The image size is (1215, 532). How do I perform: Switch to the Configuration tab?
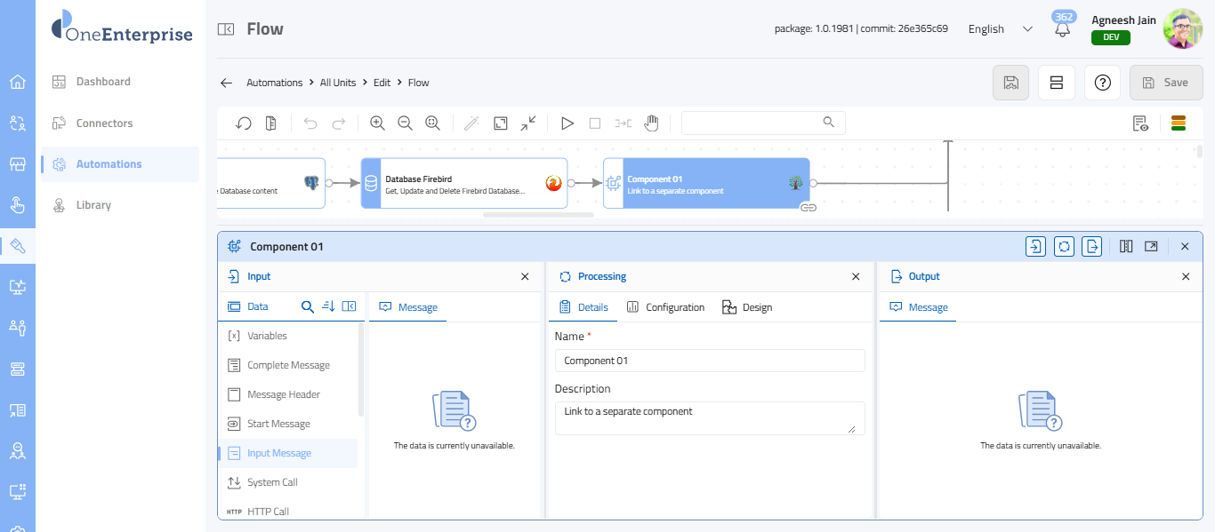[x=665, y=307]
